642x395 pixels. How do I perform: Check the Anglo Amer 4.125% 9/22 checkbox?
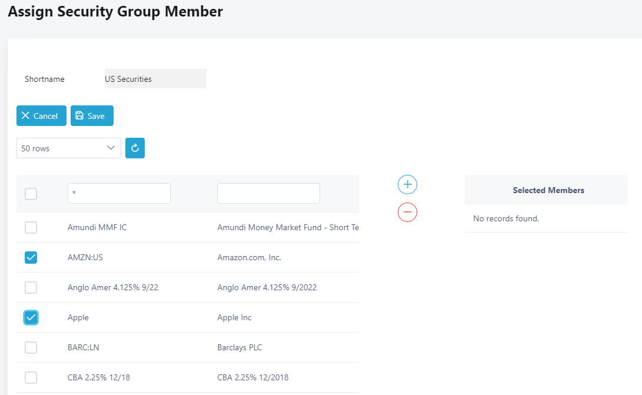pyautogui.click(x=31, y=287)
